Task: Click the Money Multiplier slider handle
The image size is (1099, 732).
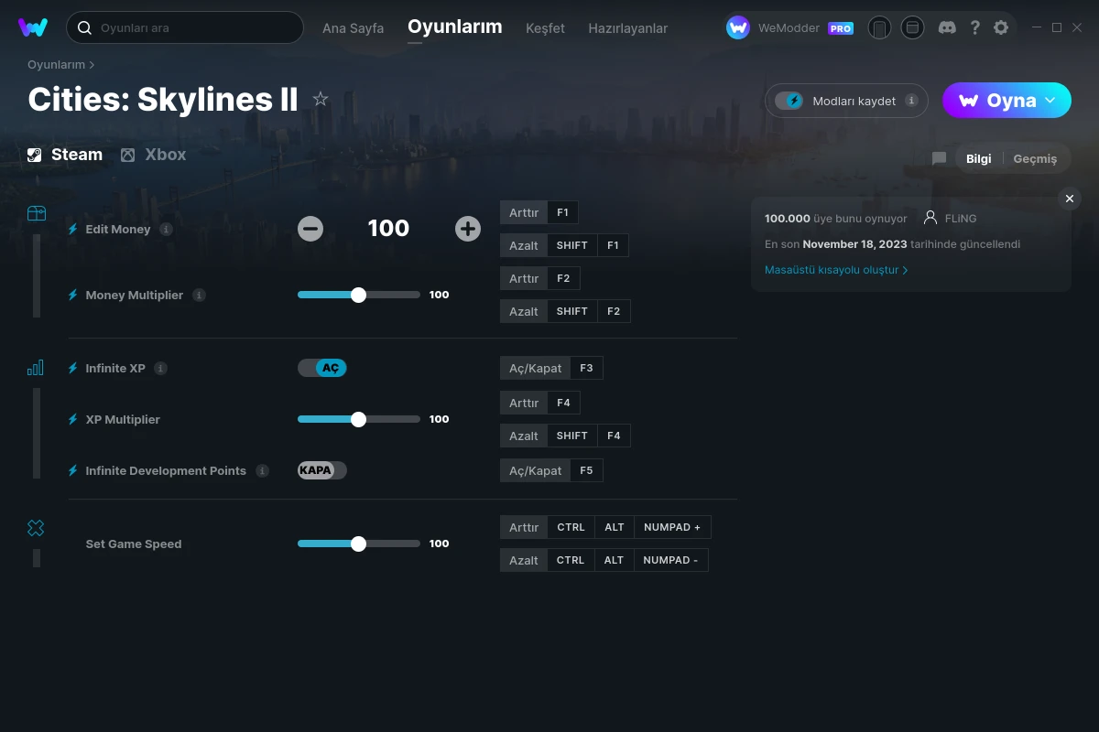Action: coord(358,295)
